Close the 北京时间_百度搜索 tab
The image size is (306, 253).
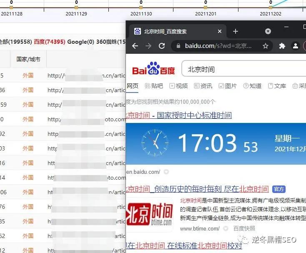(x=220, y=31)
